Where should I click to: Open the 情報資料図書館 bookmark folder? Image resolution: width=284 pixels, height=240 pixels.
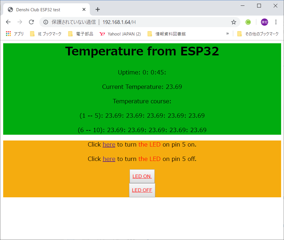point(167,34)
